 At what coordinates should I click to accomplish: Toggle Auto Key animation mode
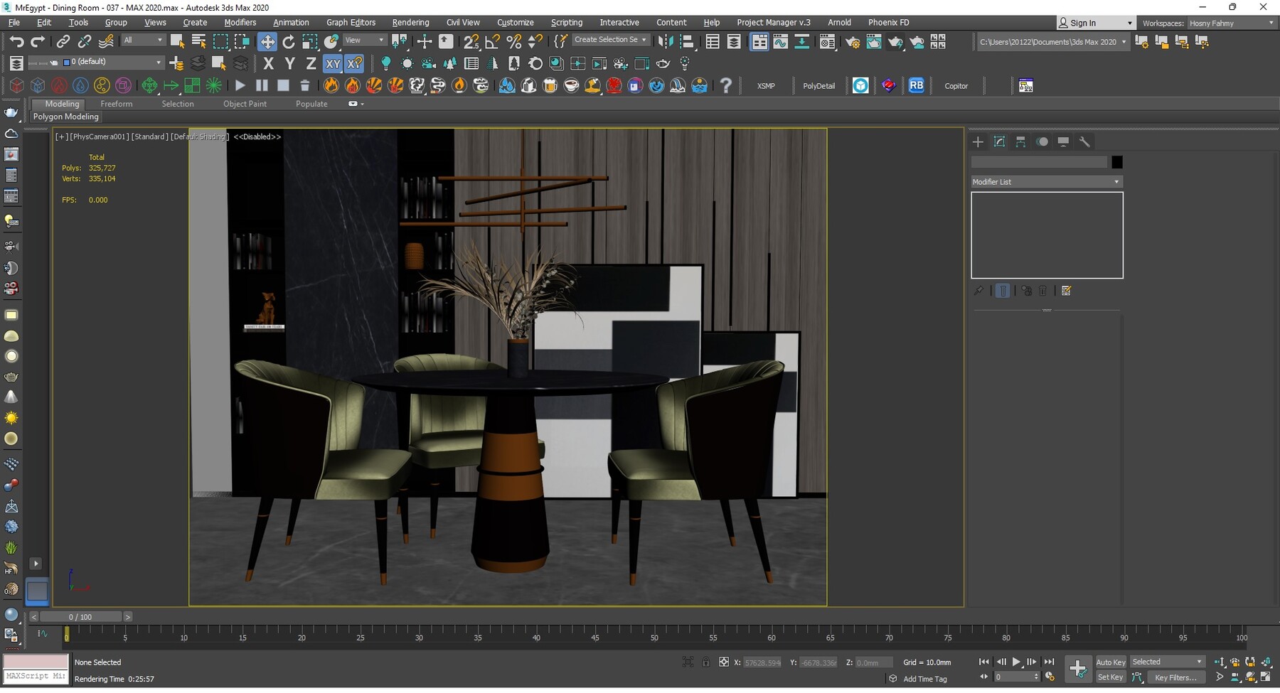[x=1110, y=662]
